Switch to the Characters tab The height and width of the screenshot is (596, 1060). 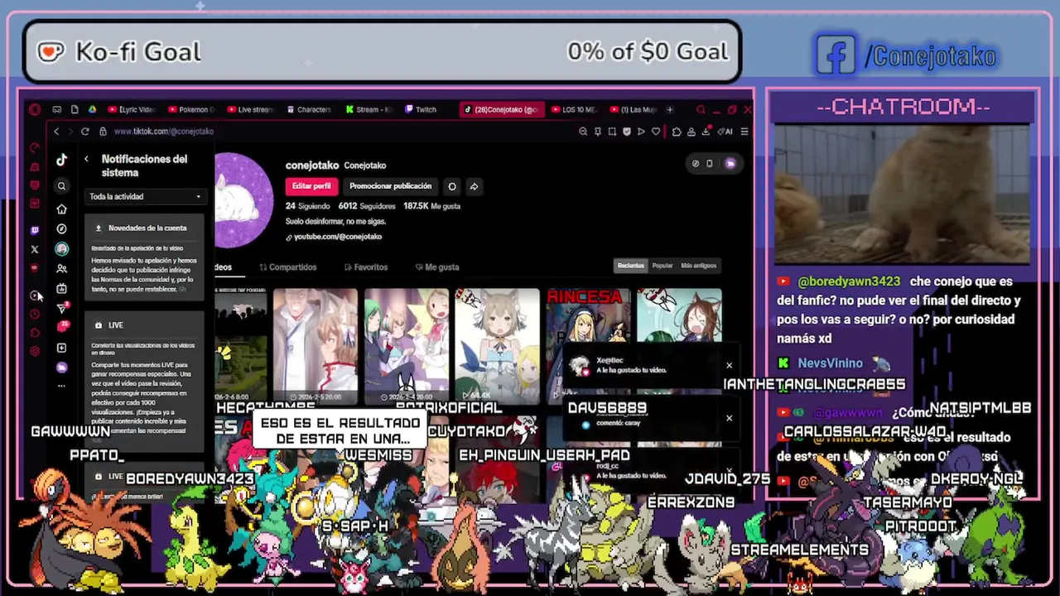[308, 109]
